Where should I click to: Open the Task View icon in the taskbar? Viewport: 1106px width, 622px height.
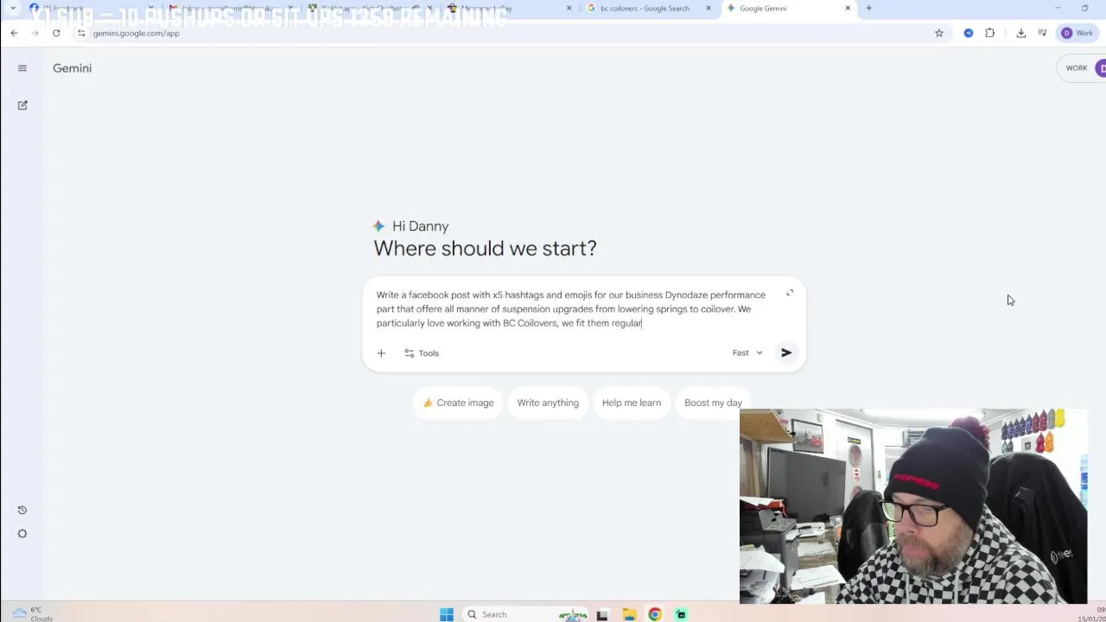pyautogui.click(x=602, y=614)
